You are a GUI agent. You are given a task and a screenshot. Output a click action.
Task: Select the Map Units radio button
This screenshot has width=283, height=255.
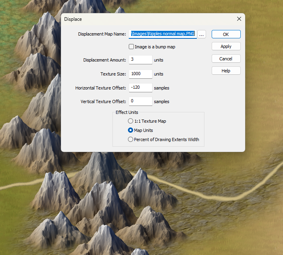point(130,130)
